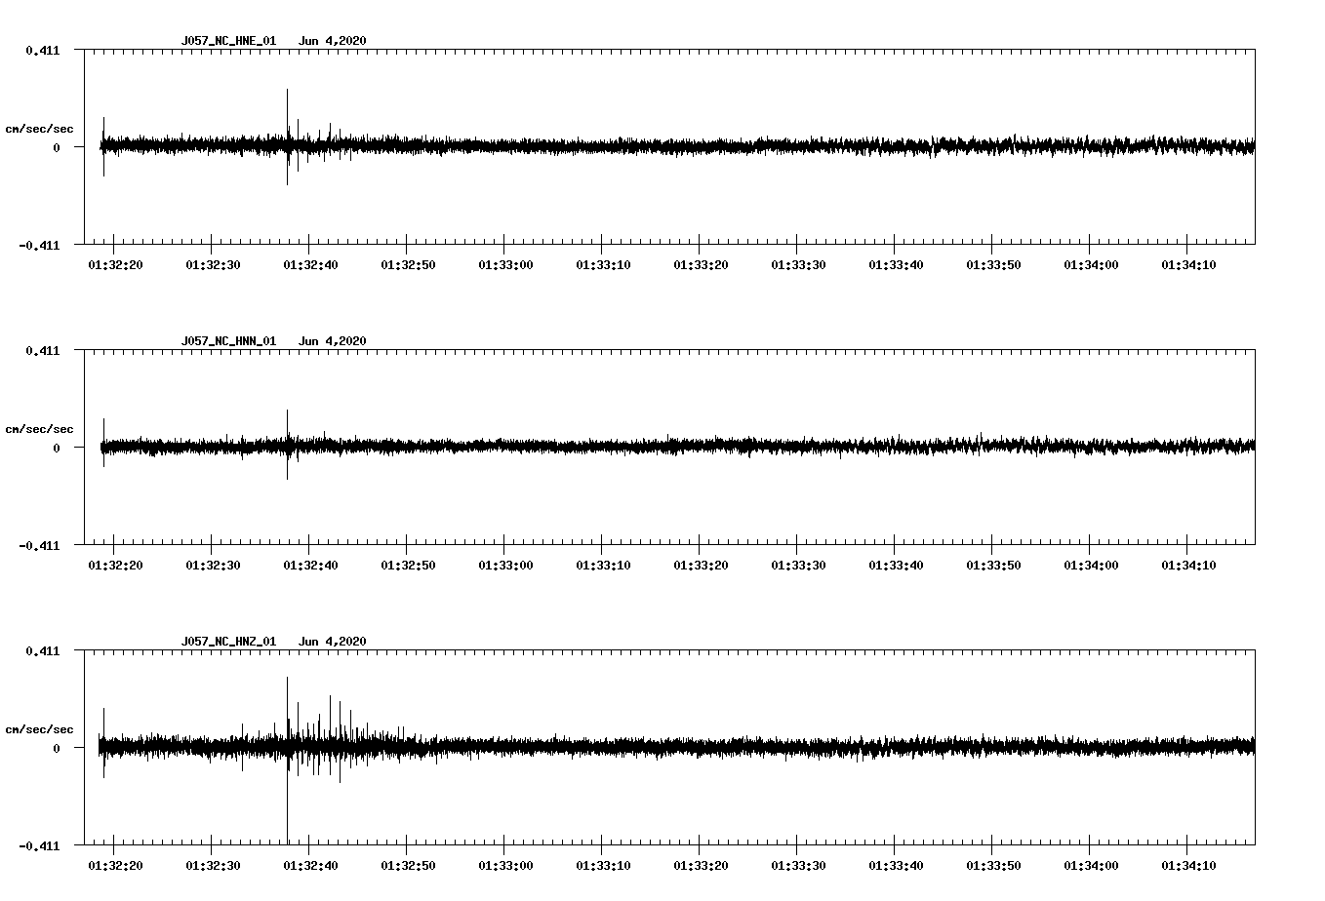Click the 01:33:40 time label under HNN plot
The image size is (1325, 901).
[x=896, y=566]
